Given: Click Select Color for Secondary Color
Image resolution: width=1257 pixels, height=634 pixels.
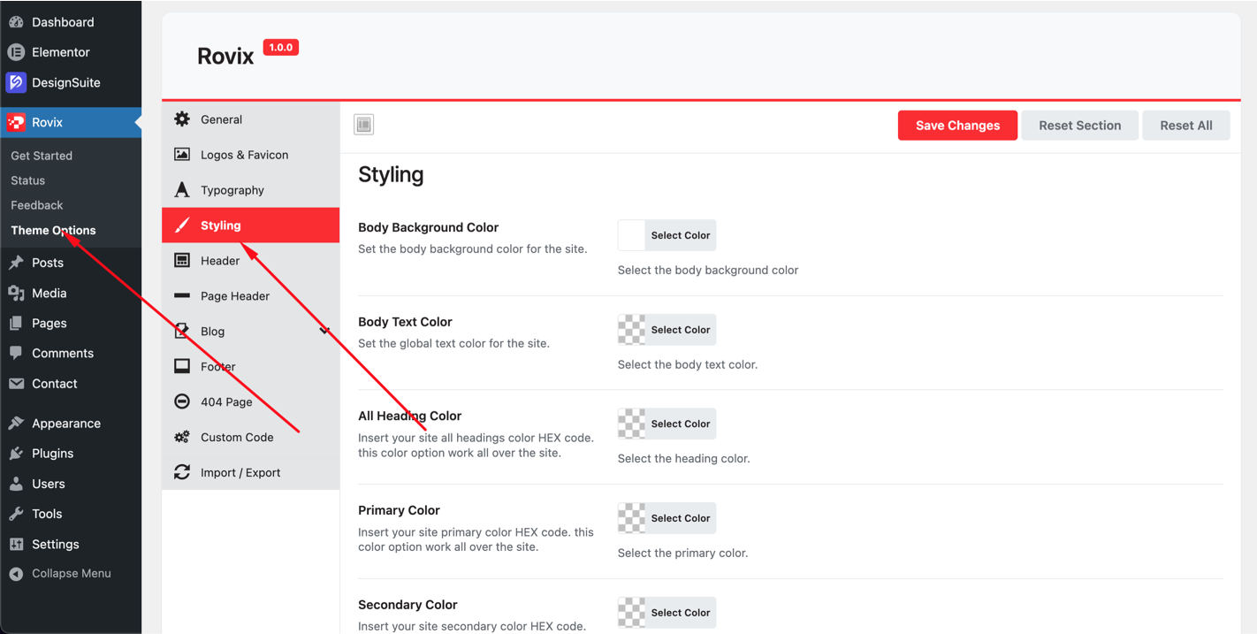Looking at the screenshot, I should click(681, 613).
